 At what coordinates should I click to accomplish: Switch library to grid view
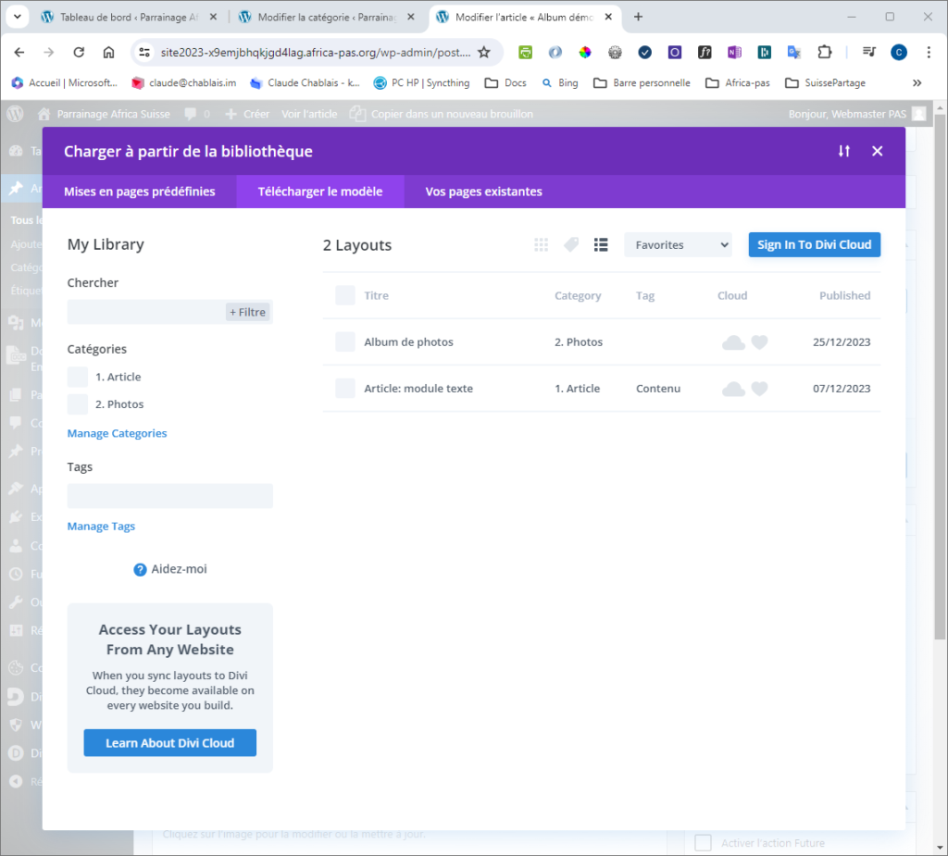542,244
